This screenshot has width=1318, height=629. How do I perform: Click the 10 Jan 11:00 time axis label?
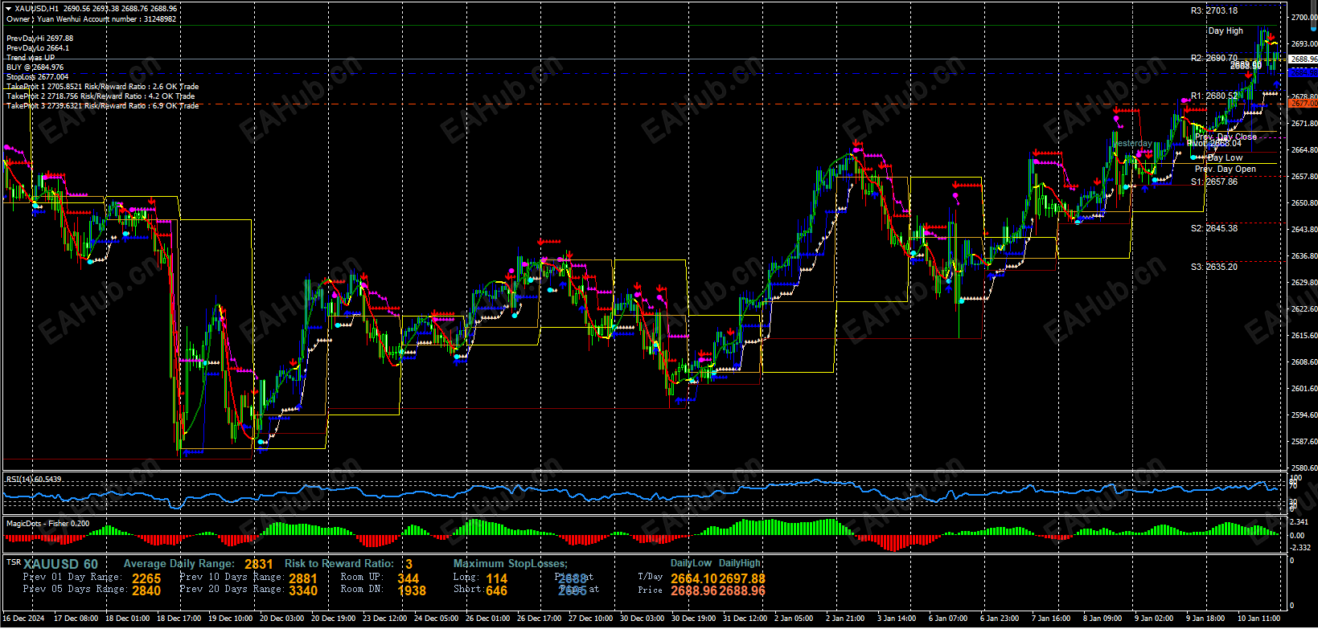pos(1258,619)
